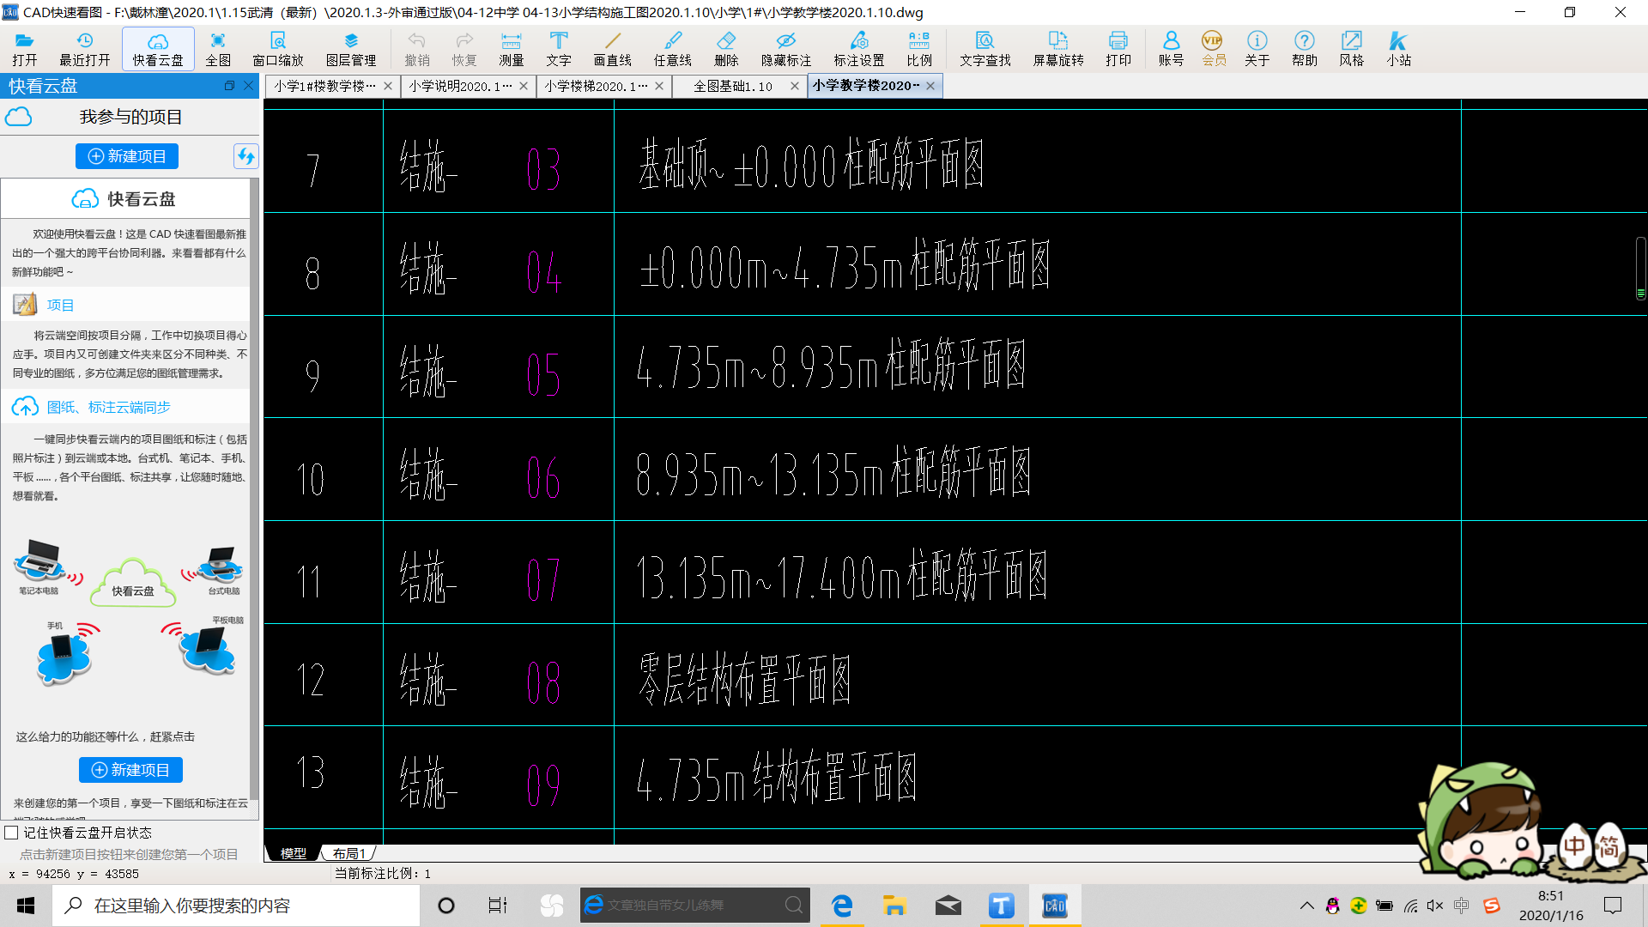Open the 帮助 help page
1648x927 pixels.
point(1305,49)
